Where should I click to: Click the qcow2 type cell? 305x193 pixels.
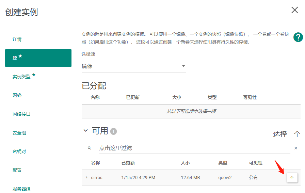(x=225, y=178)
